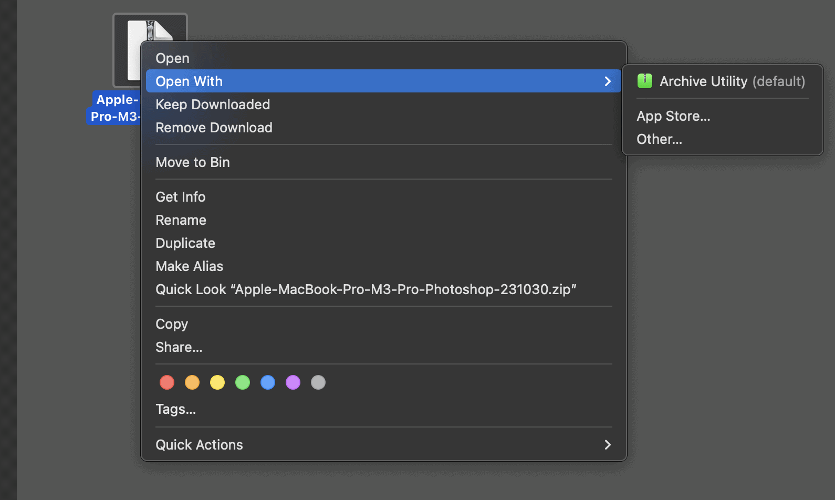Open Get Info for the zip file
The width and height of the screenshot is (835, 500).
pyautogui.click(x=181, y=197)
